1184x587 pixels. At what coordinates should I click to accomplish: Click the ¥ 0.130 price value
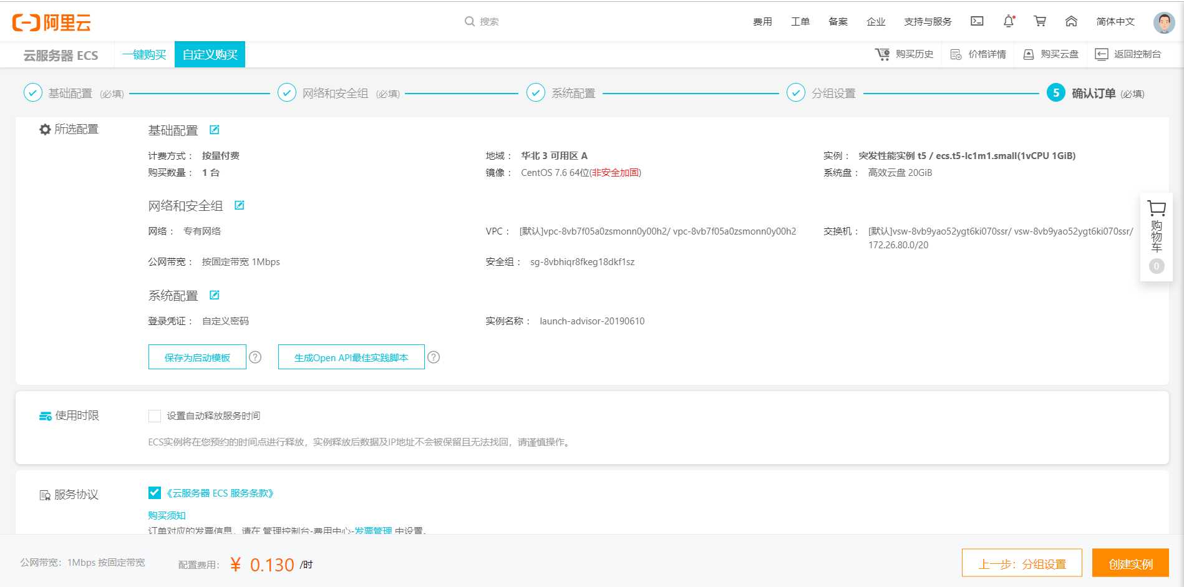[x=262, y=565]
